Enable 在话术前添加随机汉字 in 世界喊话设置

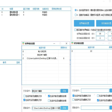[x=24, y=96]
